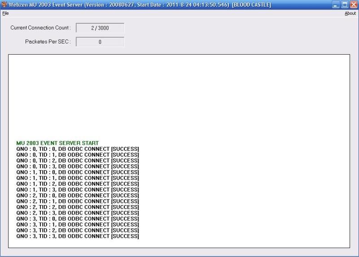The height and width of the screenshot is (257, 359).
Task: Select log line QNO : 1, TID : 1
Action: 78,178
